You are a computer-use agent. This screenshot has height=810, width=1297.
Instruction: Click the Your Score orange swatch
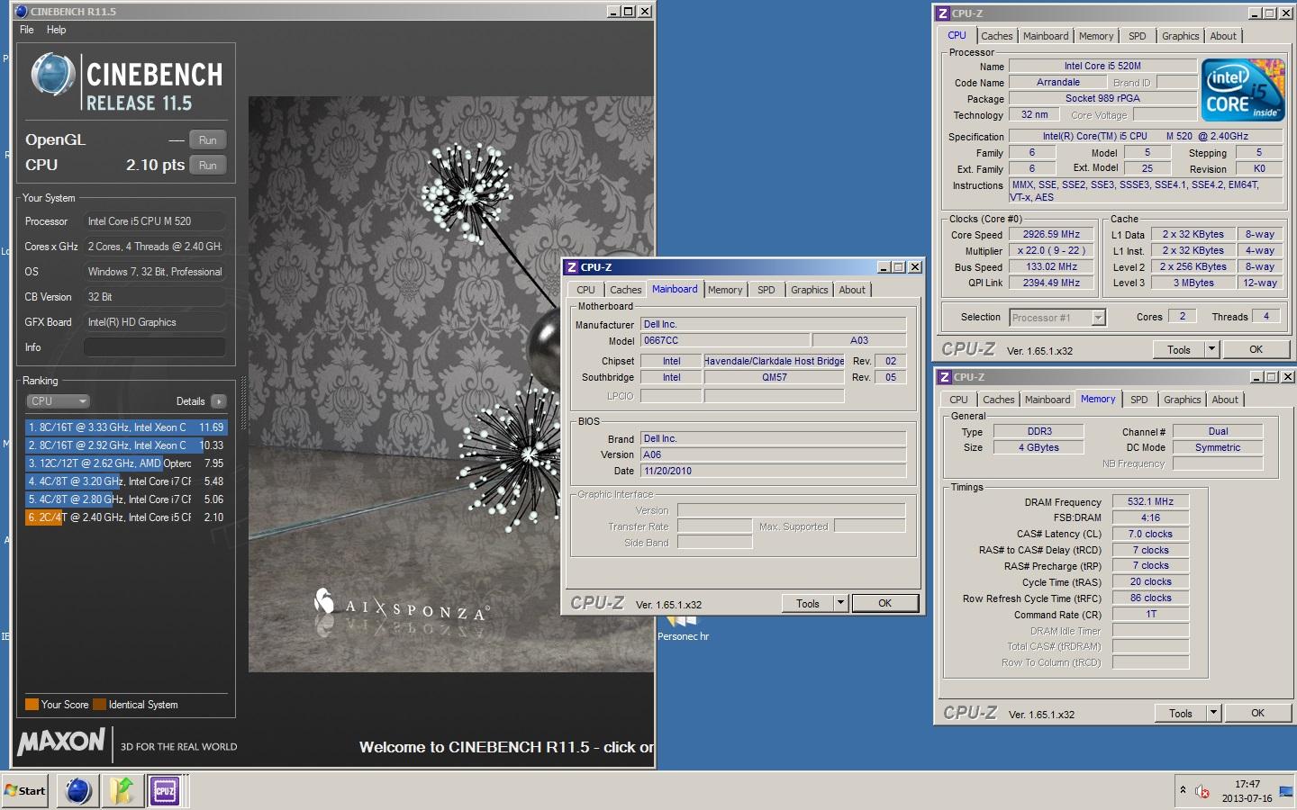32,705
